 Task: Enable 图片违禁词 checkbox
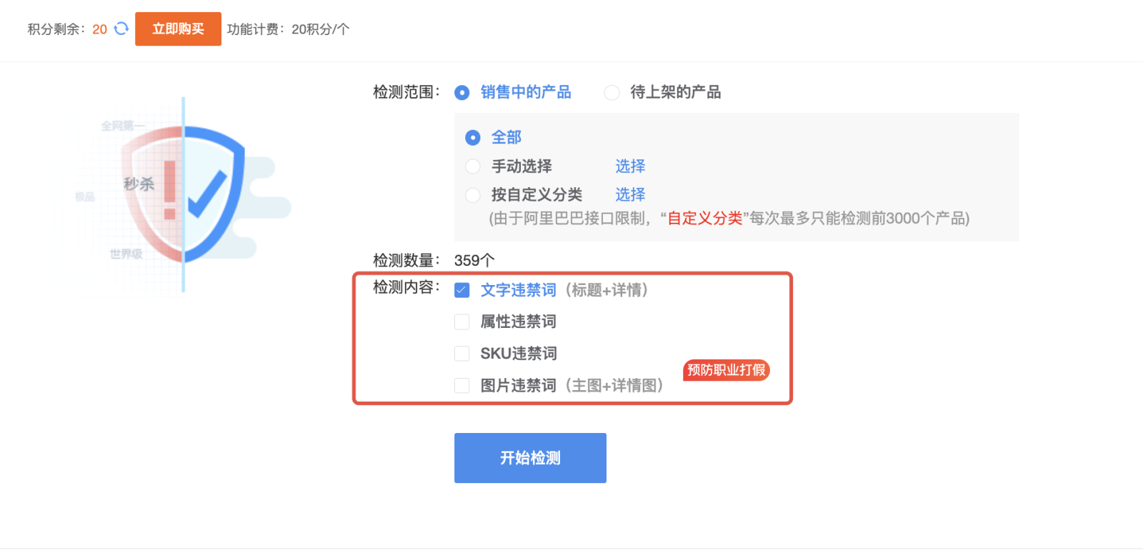462,386
